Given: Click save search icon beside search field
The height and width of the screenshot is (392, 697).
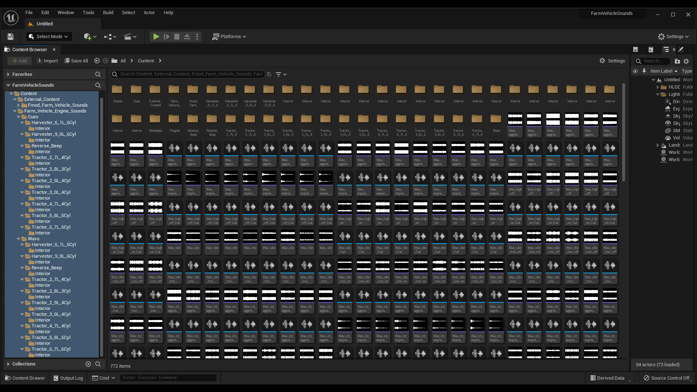Looking at the screenshot, I should click(269, 74).
